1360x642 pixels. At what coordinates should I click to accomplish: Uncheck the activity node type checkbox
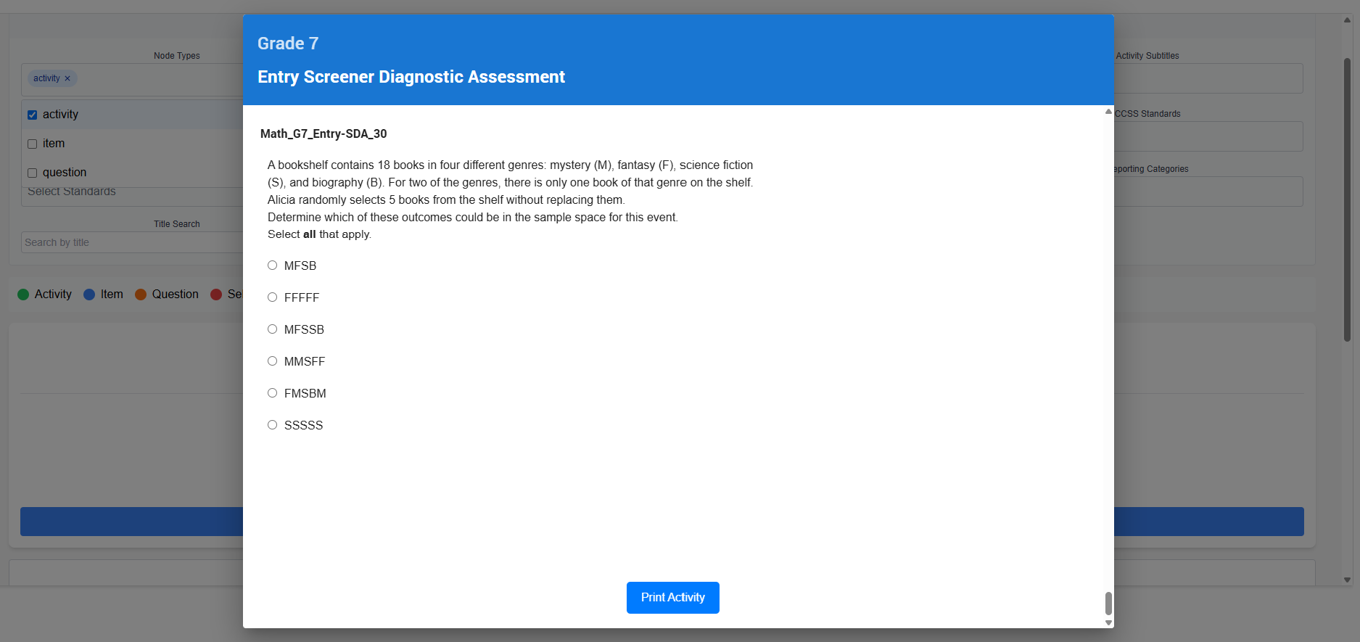(33, 115)
